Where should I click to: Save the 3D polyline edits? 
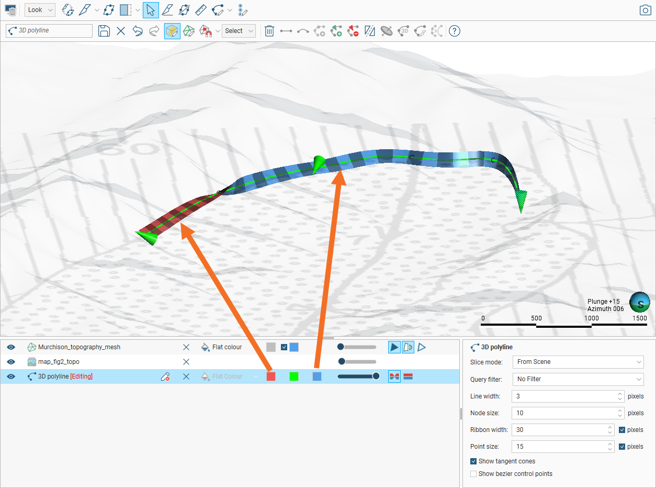[x=104, y=31]
